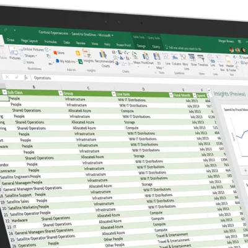Click the formula bar cancel X button
Image resolution: width=248 pixels, height=248 pixels.
click(x=7, y=77)
